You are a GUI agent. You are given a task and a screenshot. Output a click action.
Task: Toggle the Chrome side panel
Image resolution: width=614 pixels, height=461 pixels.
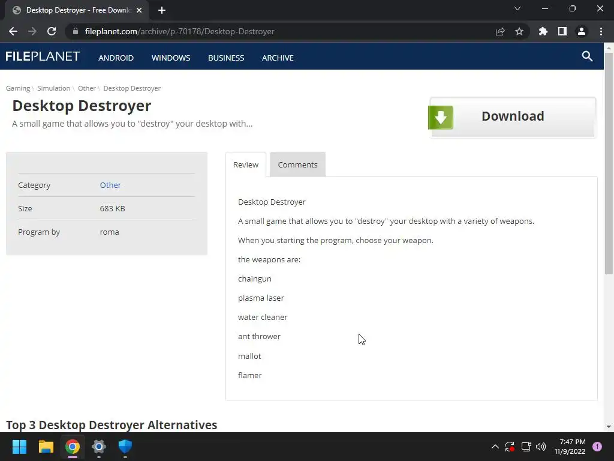(562, 31)
